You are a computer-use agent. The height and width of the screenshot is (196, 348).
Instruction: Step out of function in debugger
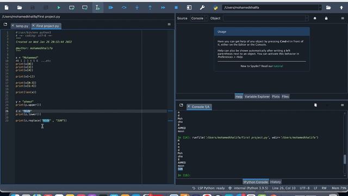coord(150,8)
